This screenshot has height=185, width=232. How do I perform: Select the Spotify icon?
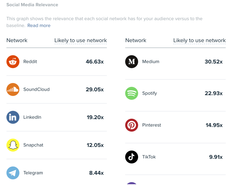tap(132, 93)
